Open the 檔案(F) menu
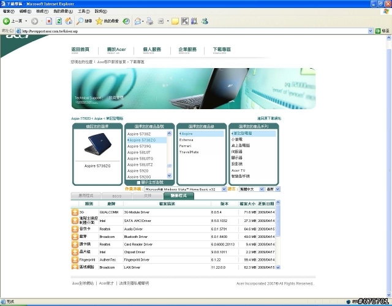The image size is (392, 306). click(9, 11)
